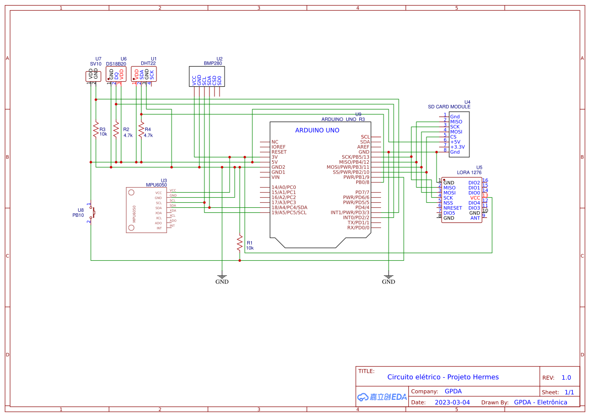Image resolution: width=590 pixels, height=417 pixels.
Task: Pick the R3 10k resistor symbol
Action: pos(95,130)
